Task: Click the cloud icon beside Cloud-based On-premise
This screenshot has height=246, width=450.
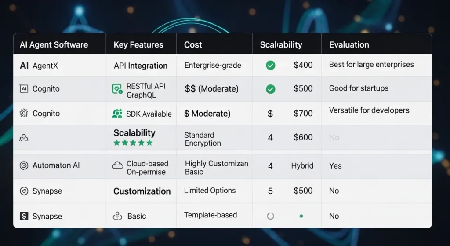Action: [117, 165]
